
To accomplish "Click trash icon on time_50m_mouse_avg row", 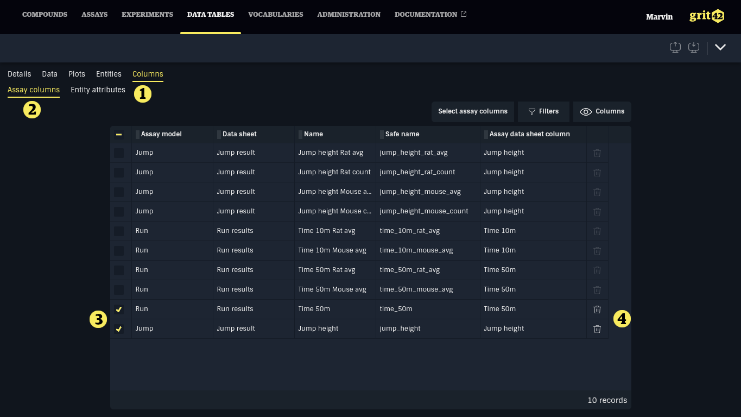I will click(x=597, y=290).
